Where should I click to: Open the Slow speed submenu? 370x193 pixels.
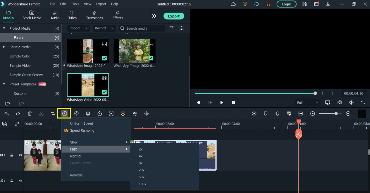coord(95,142)
